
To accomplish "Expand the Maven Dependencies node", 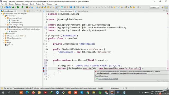I will (4, 38).
